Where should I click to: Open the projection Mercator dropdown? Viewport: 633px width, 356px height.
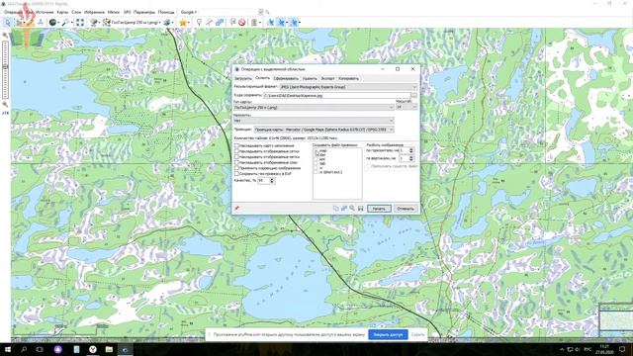point(323,130)
